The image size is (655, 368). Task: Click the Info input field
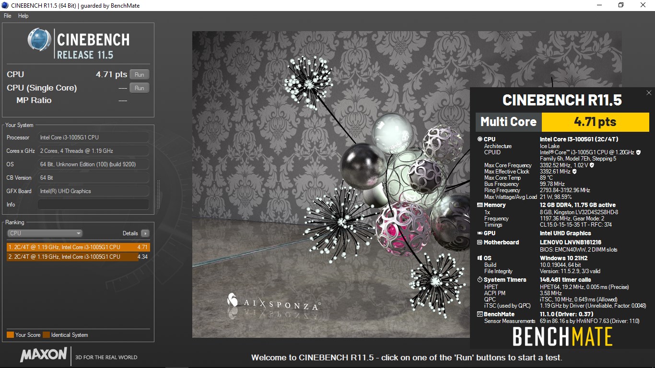click(93, 205)
